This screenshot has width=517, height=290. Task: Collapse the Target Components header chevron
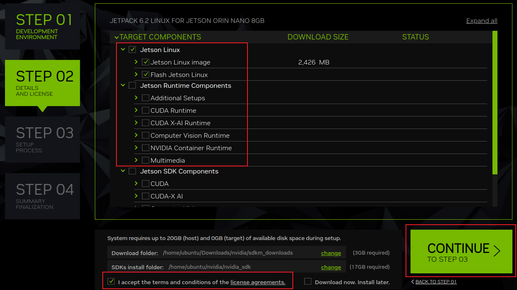[116, 37]
